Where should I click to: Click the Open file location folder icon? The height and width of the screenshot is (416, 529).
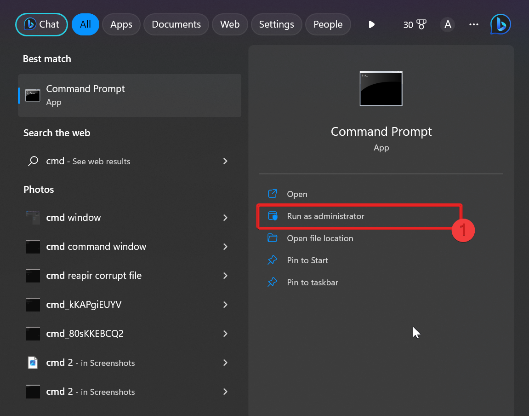272,238
